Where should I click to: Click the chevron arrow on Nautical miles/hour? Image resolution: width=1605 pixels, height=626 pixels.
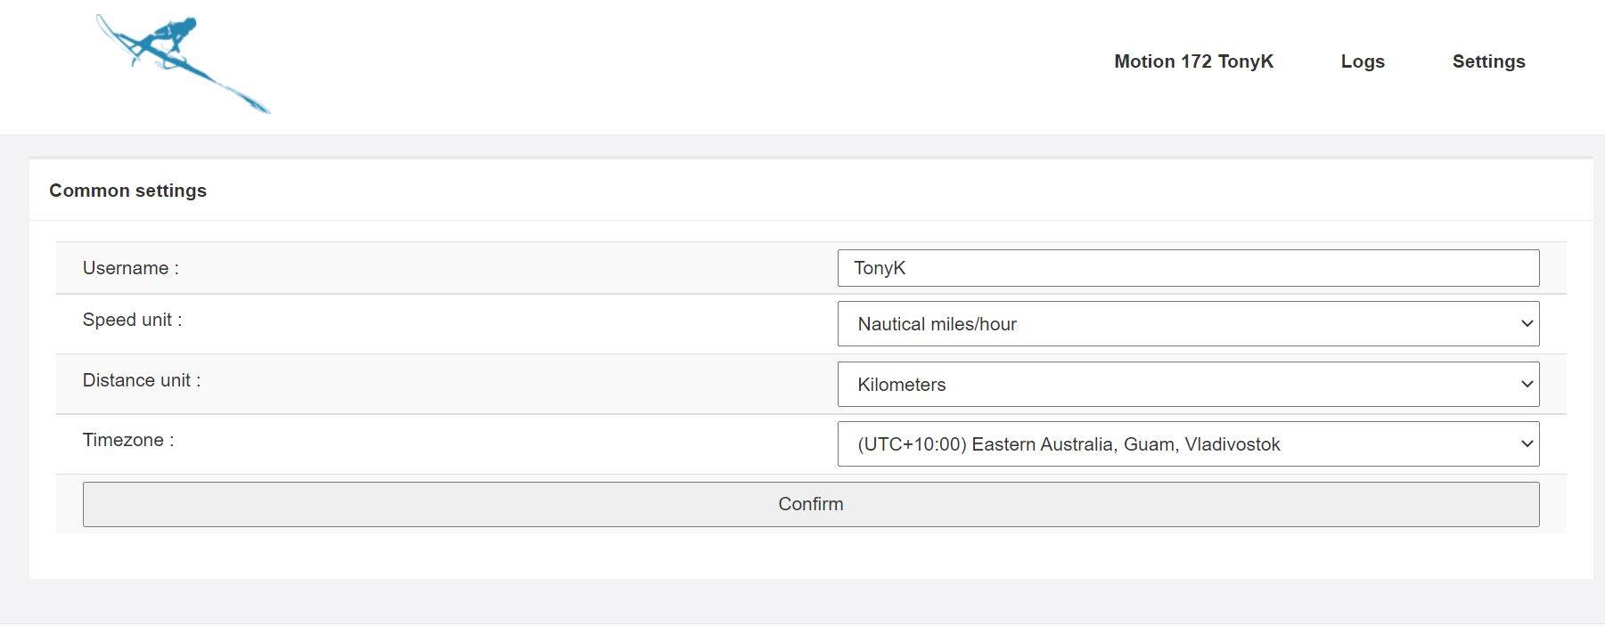tap(1527, 324)
